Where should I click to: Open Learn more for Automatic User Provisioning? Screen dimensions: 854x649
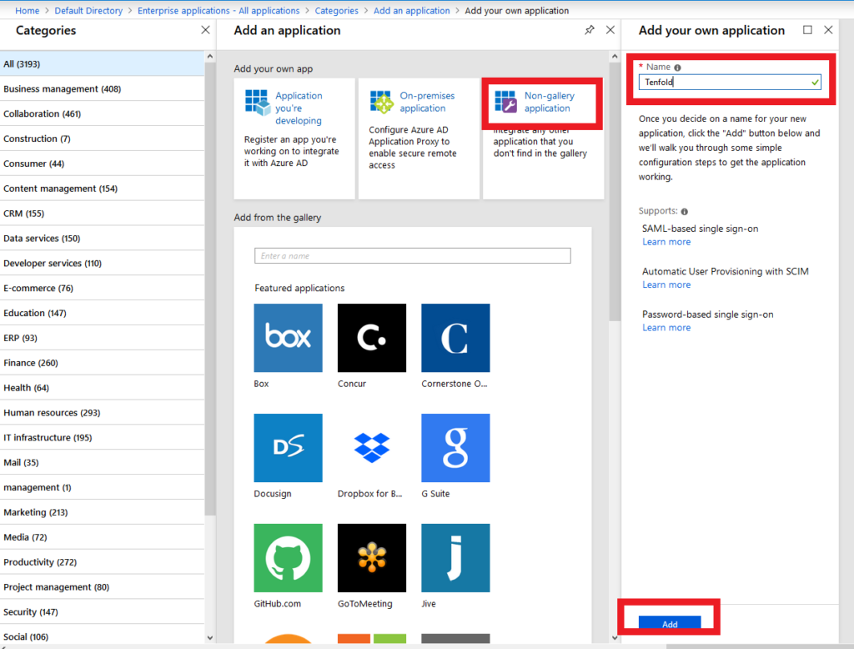tap(666, 284)
